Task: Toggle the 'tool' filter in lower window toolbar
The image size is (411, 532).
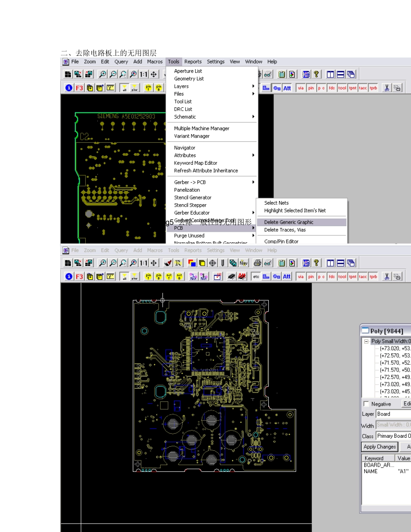Action: (x=342, y=276)
